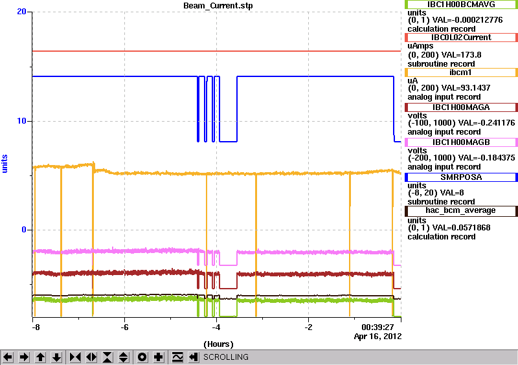This screenshot has height=365, width=518.
Task: Shift the plot up with the up arrow
Action: tap(40, 357)
